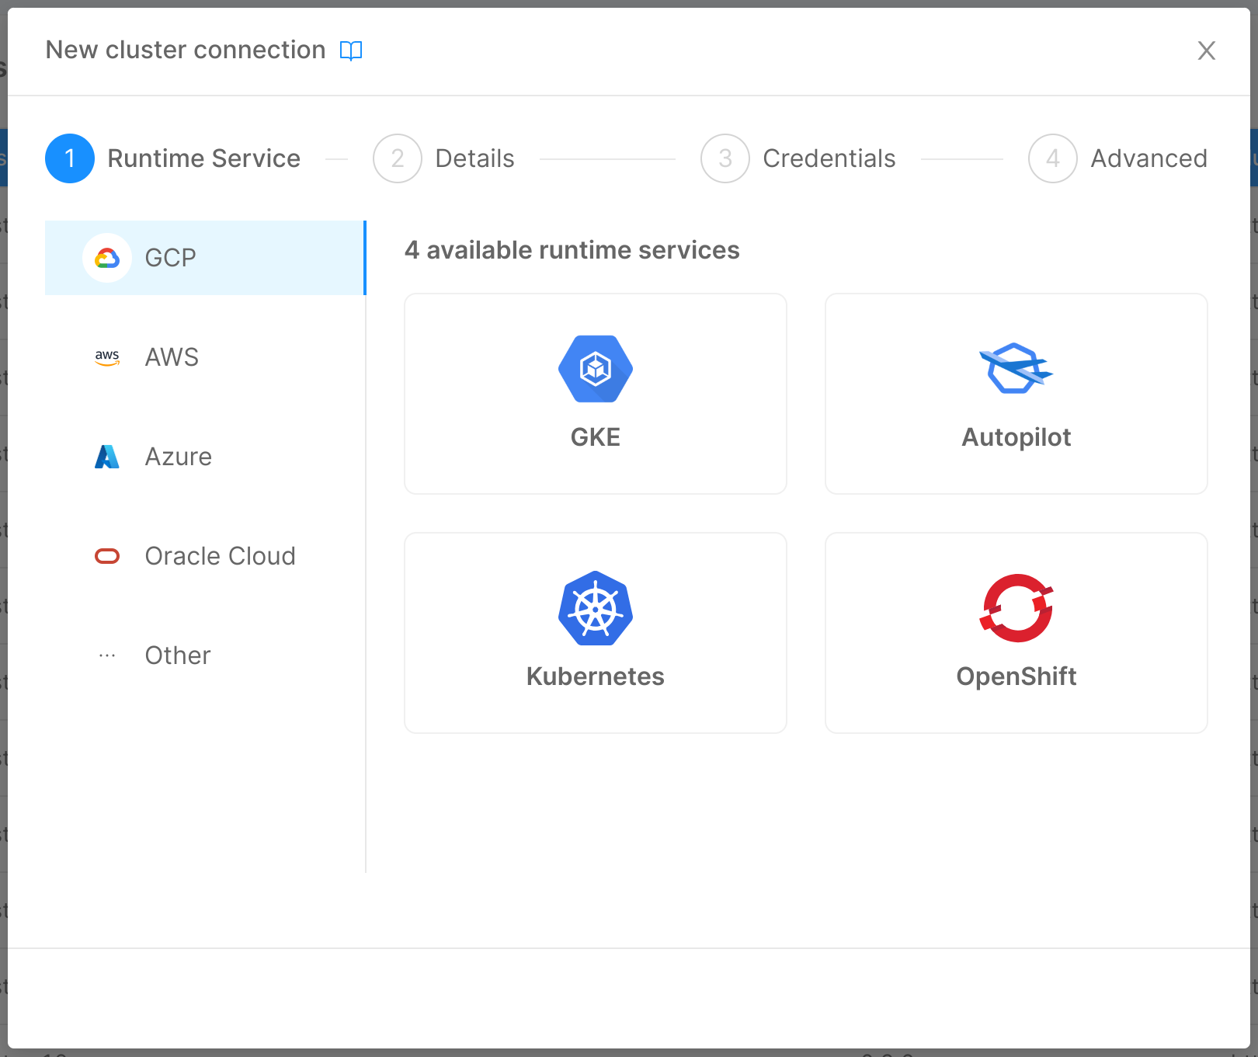Select the Autopilot runtime service icon

click(1016, 369)
